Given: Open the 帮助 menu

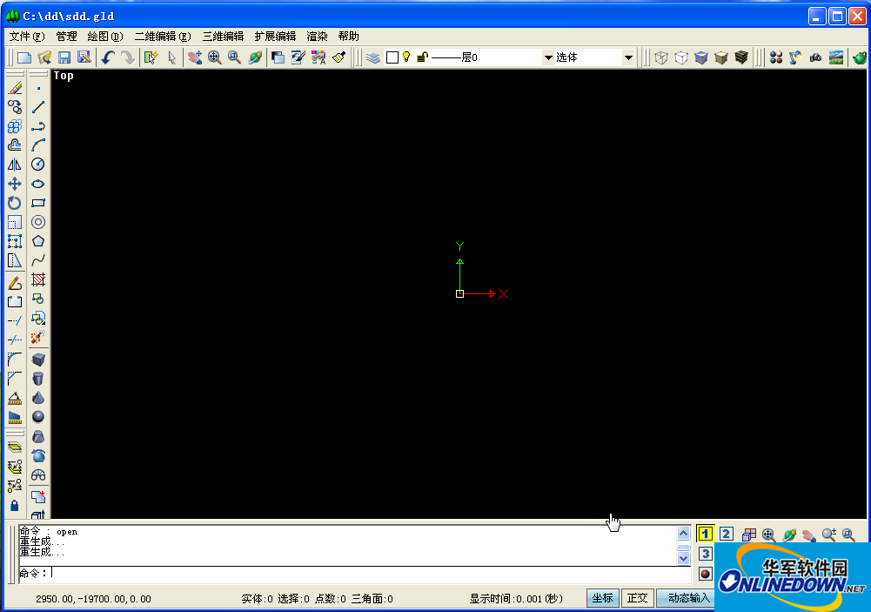Looking at the screenshot, I should pyautogui.click(x=349, y=37).
